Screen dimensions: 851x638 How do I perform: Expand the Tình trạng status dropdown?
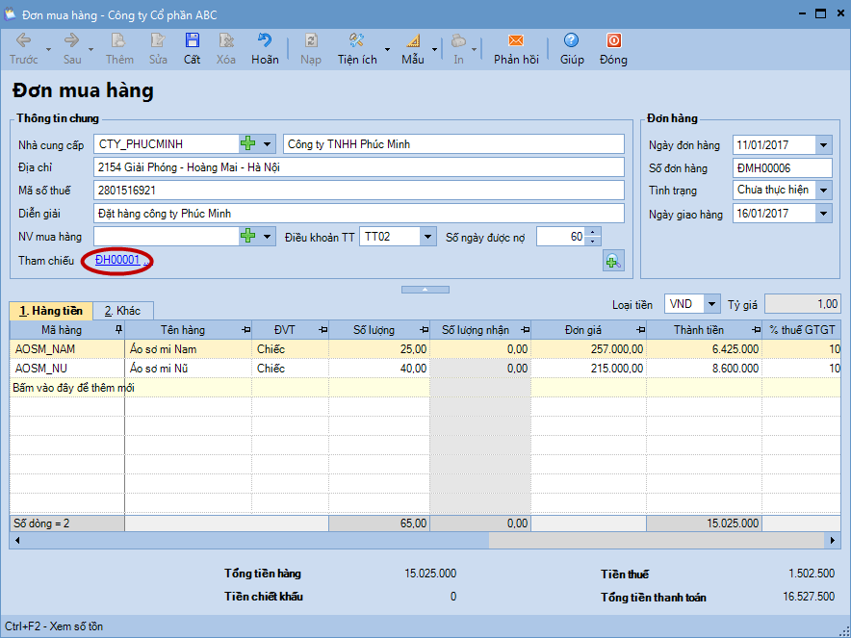[823, 190]
